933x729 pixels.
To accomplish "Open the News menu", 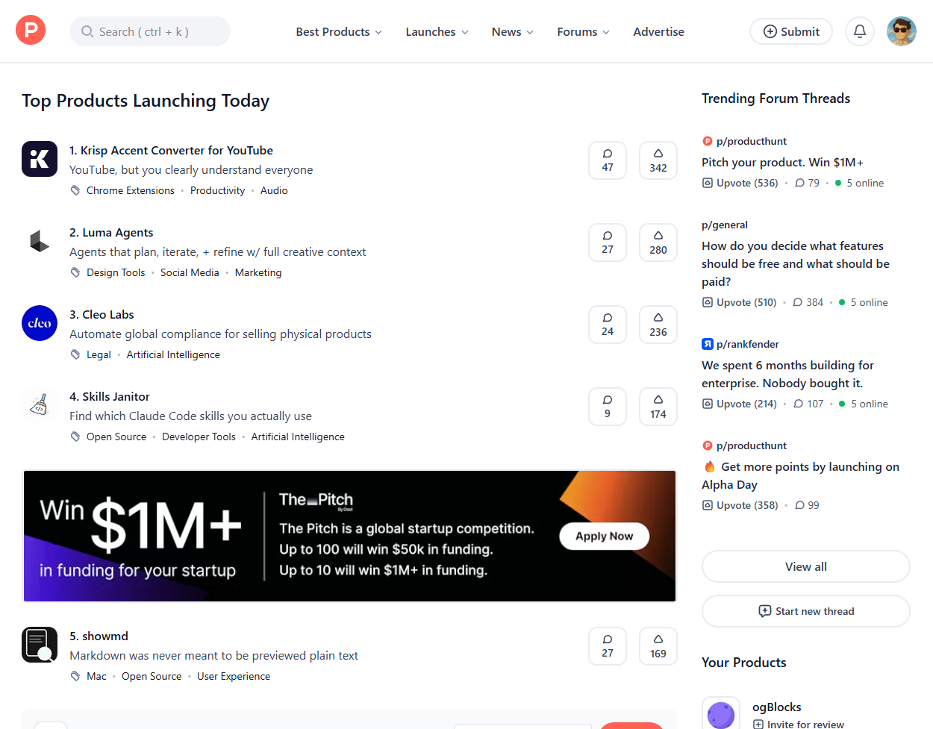I will tap(512, 31).
